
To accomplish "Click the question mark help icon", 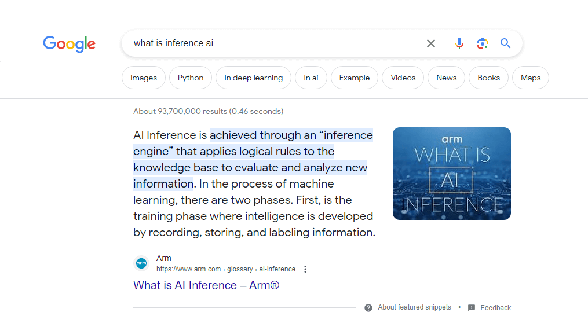I will click(x=368, y=308).
